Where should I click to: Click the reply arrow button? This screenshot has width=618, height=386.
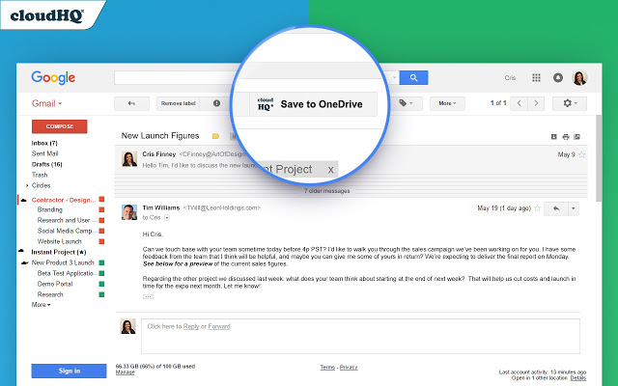coord(556,208)
